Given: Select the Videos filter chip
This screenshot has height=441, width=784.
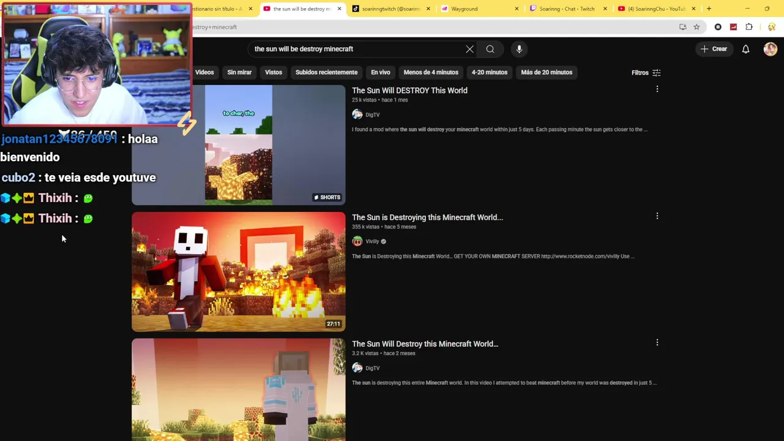Looking at the screenshot, I should click(205, 72).
